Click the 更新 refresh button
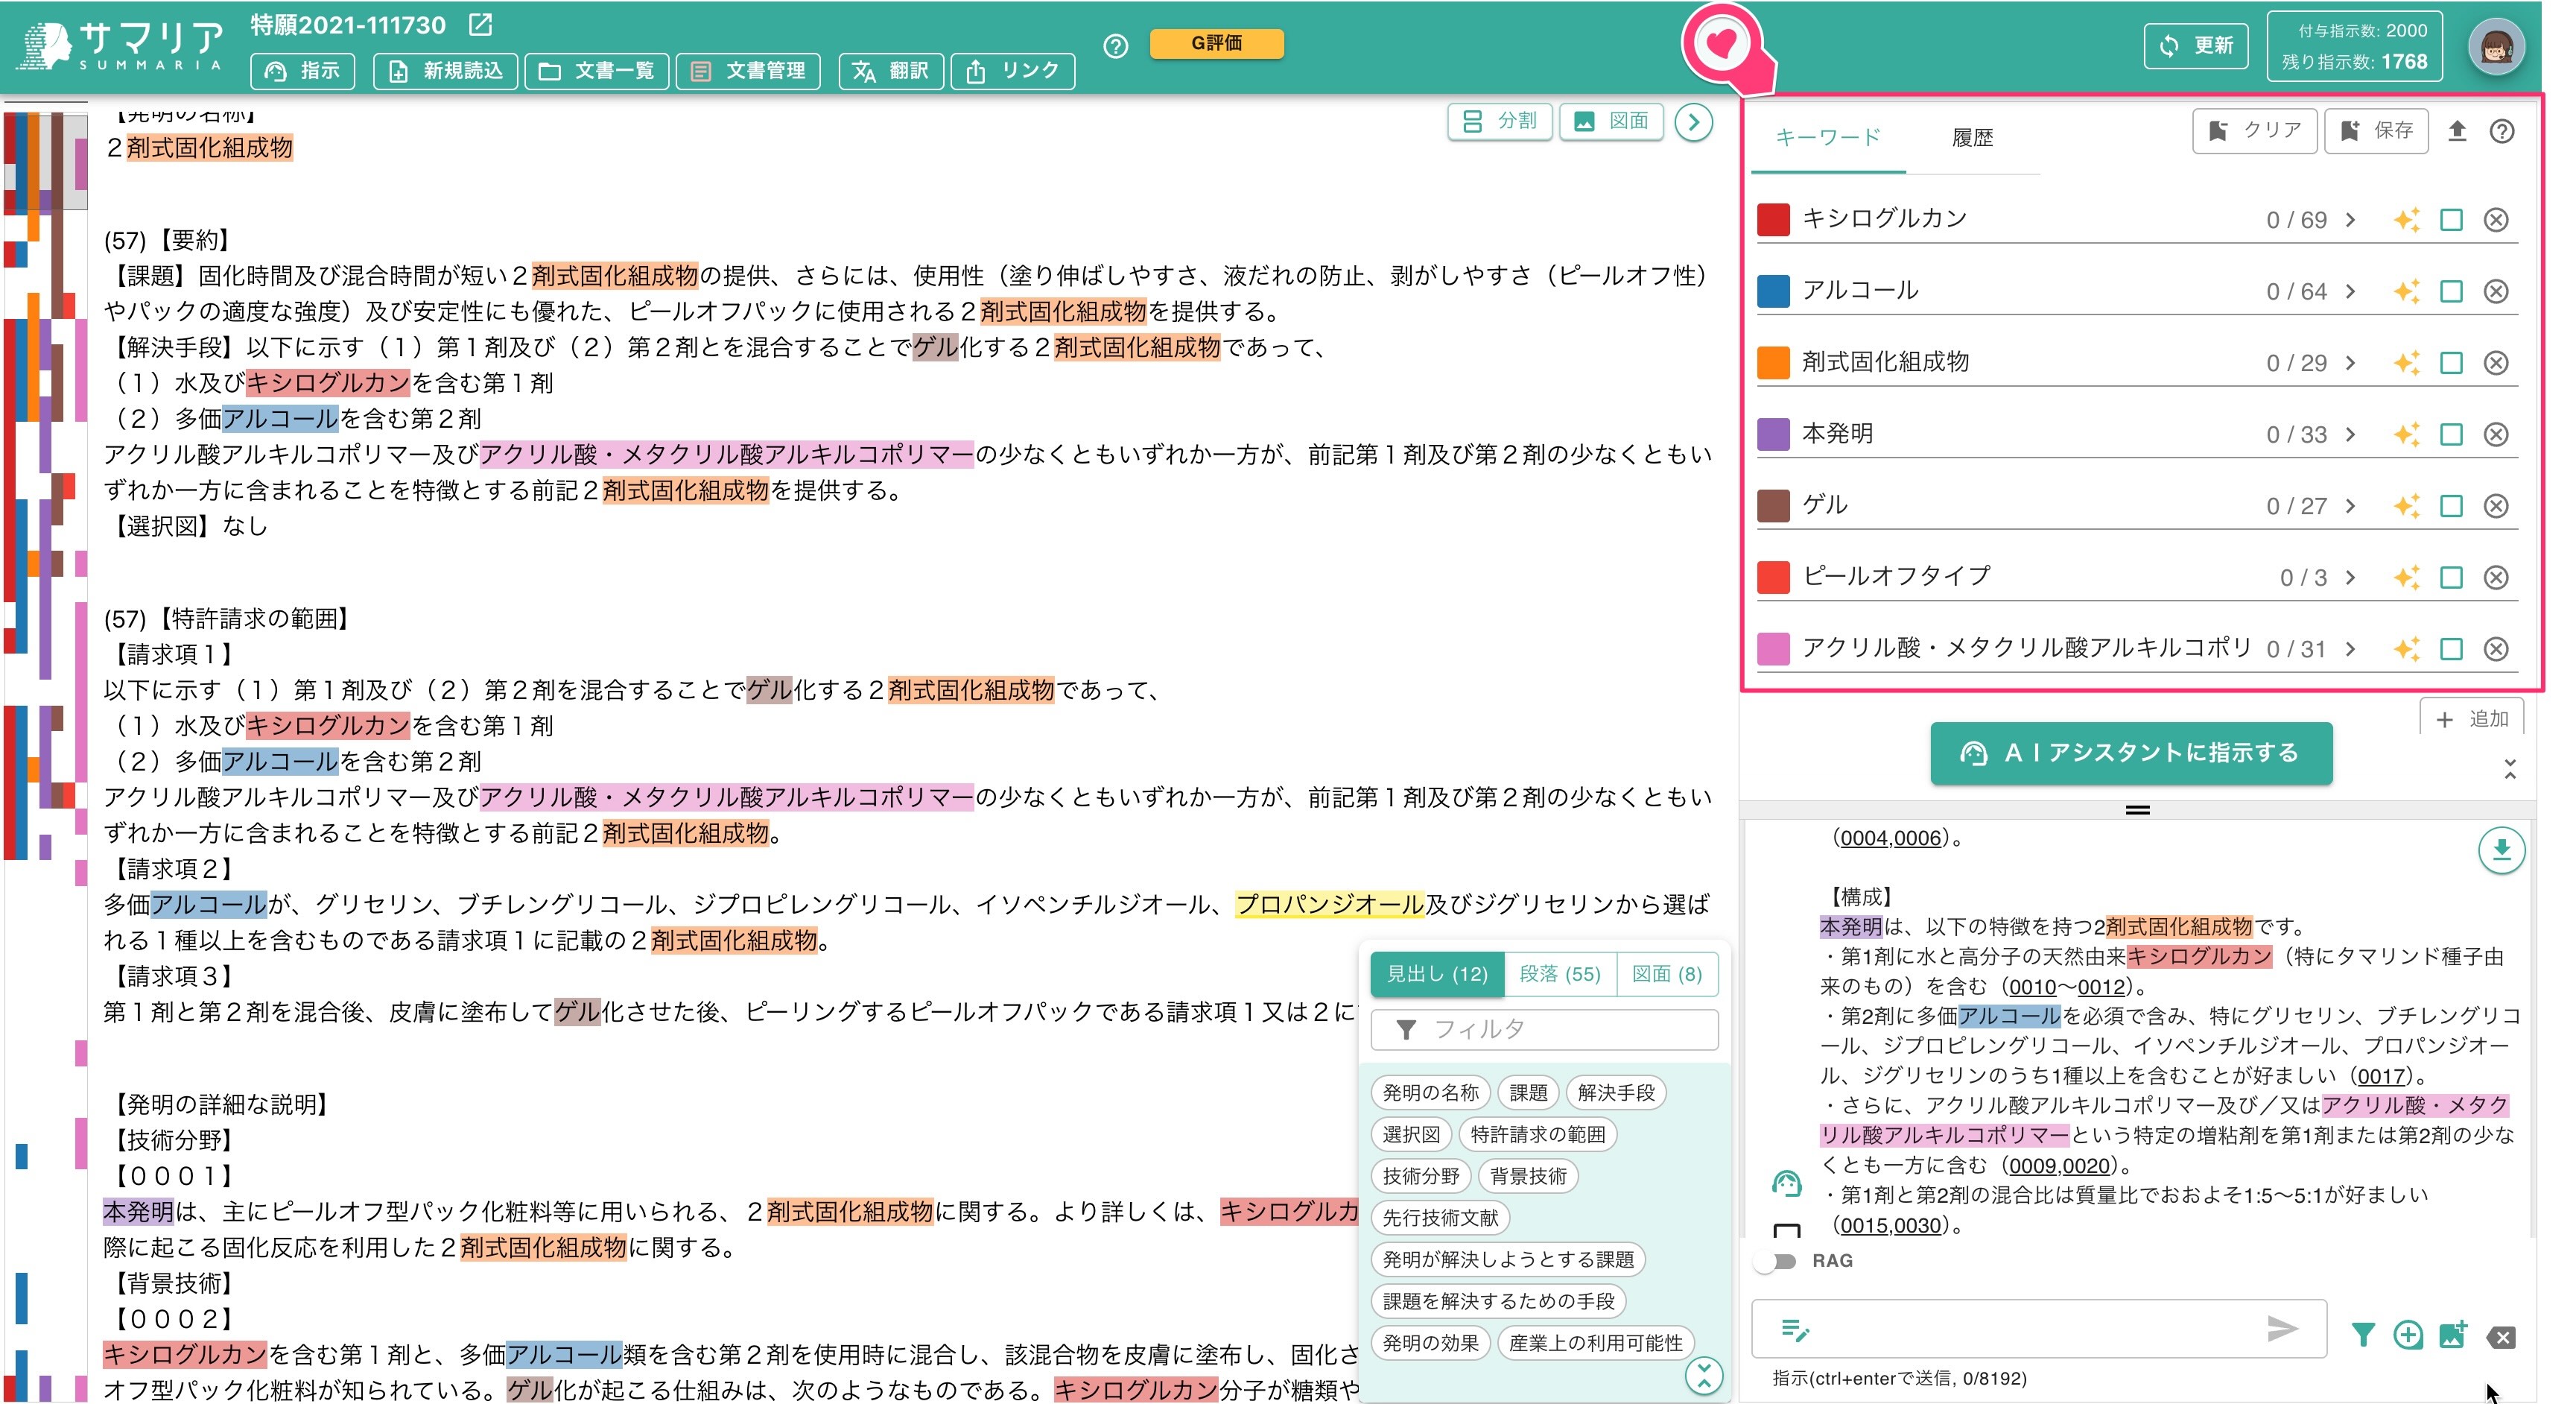Image resolution: width=2576 pixels, height=1404 pixels. (2196, 46)
